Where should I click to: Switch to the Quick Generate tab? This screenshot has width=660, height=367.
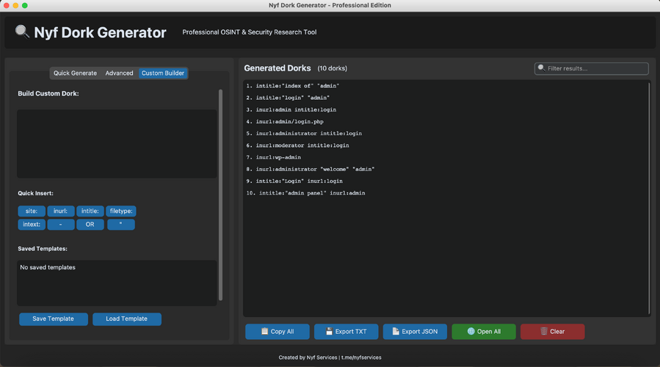pyautogui.click(x=75, y=73)
